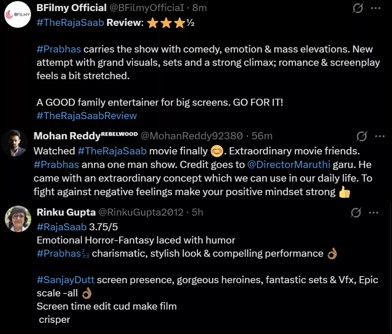
Task: Open the #RajaSaab hashtag in Rinku's tweet
Action: [61, 227]
